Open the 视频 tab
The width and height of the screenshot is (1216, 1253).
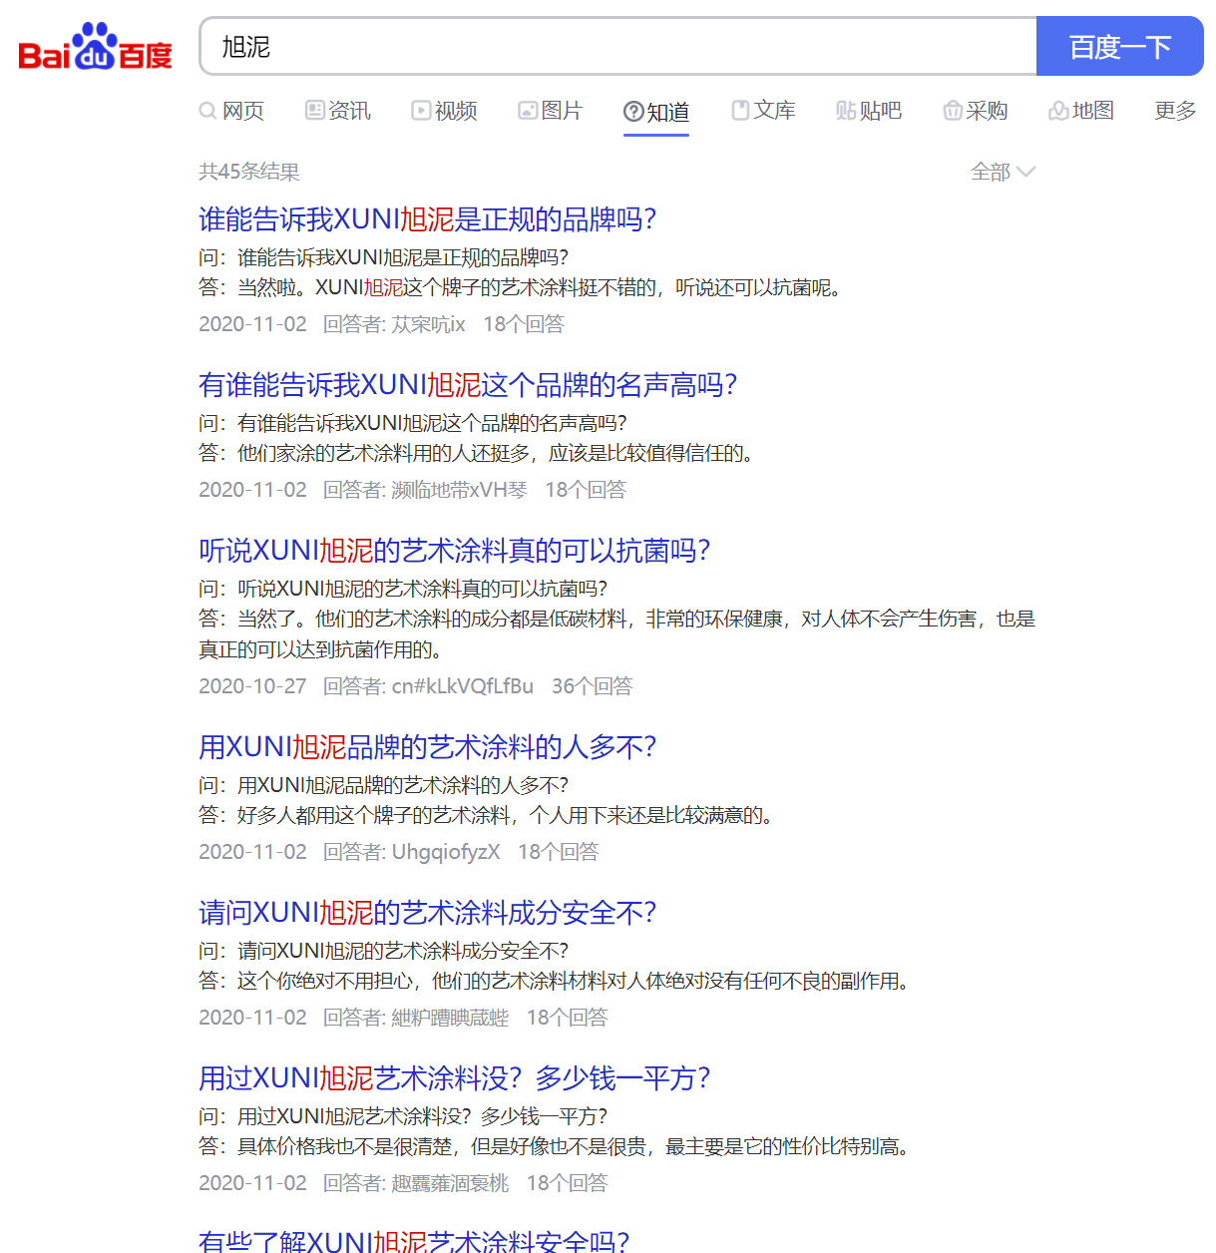[445, 111]
